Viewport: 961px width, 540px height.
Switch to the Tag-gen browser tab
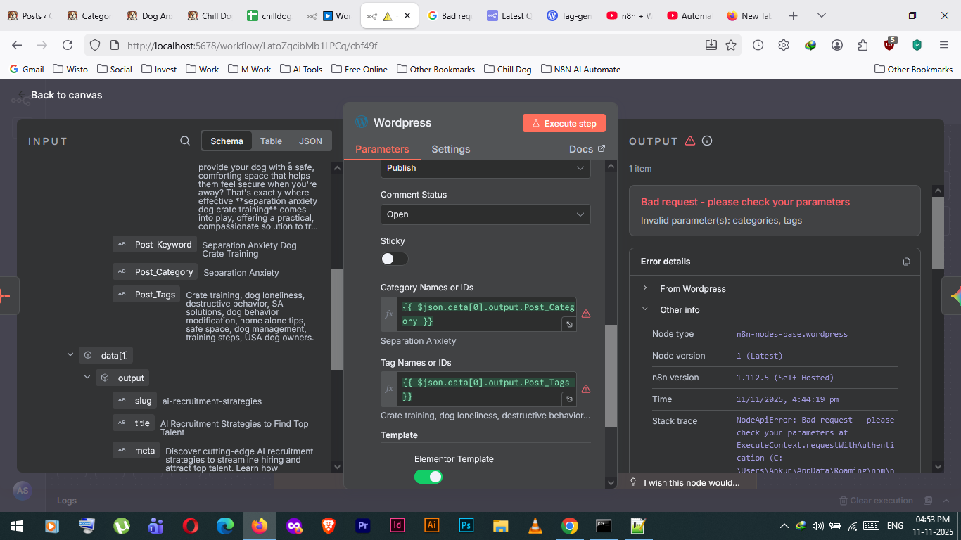(x=568, y=15)
